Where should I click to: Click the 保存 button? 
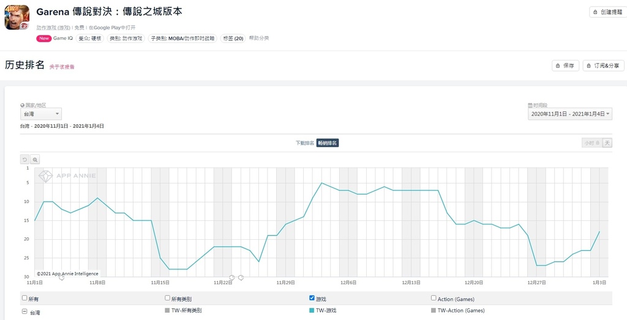click(x=565, y=65)
